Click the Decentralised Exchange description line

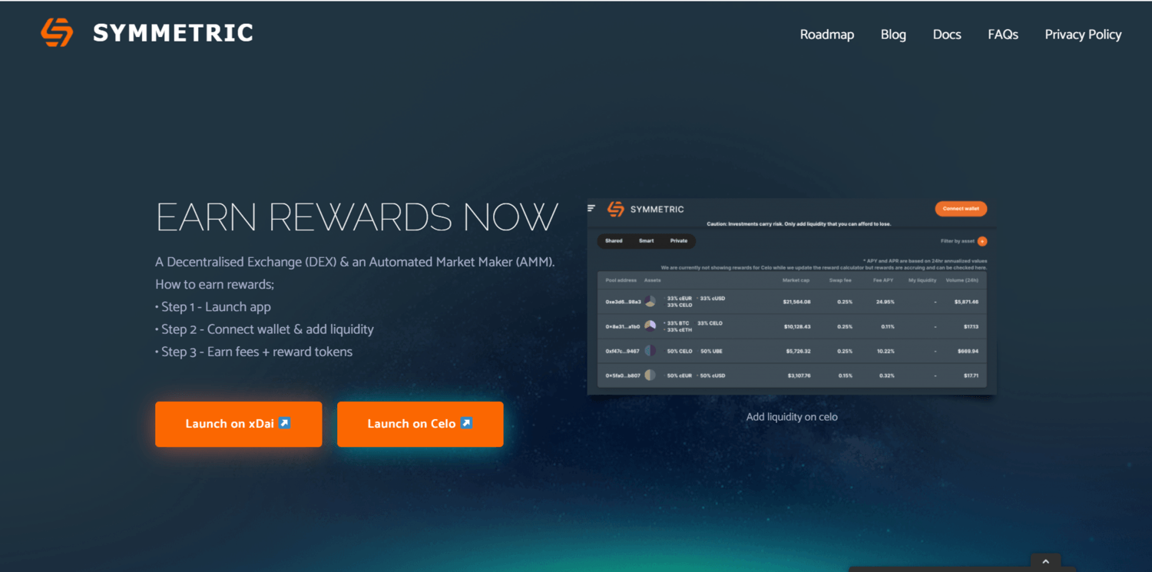click(355, 262)
